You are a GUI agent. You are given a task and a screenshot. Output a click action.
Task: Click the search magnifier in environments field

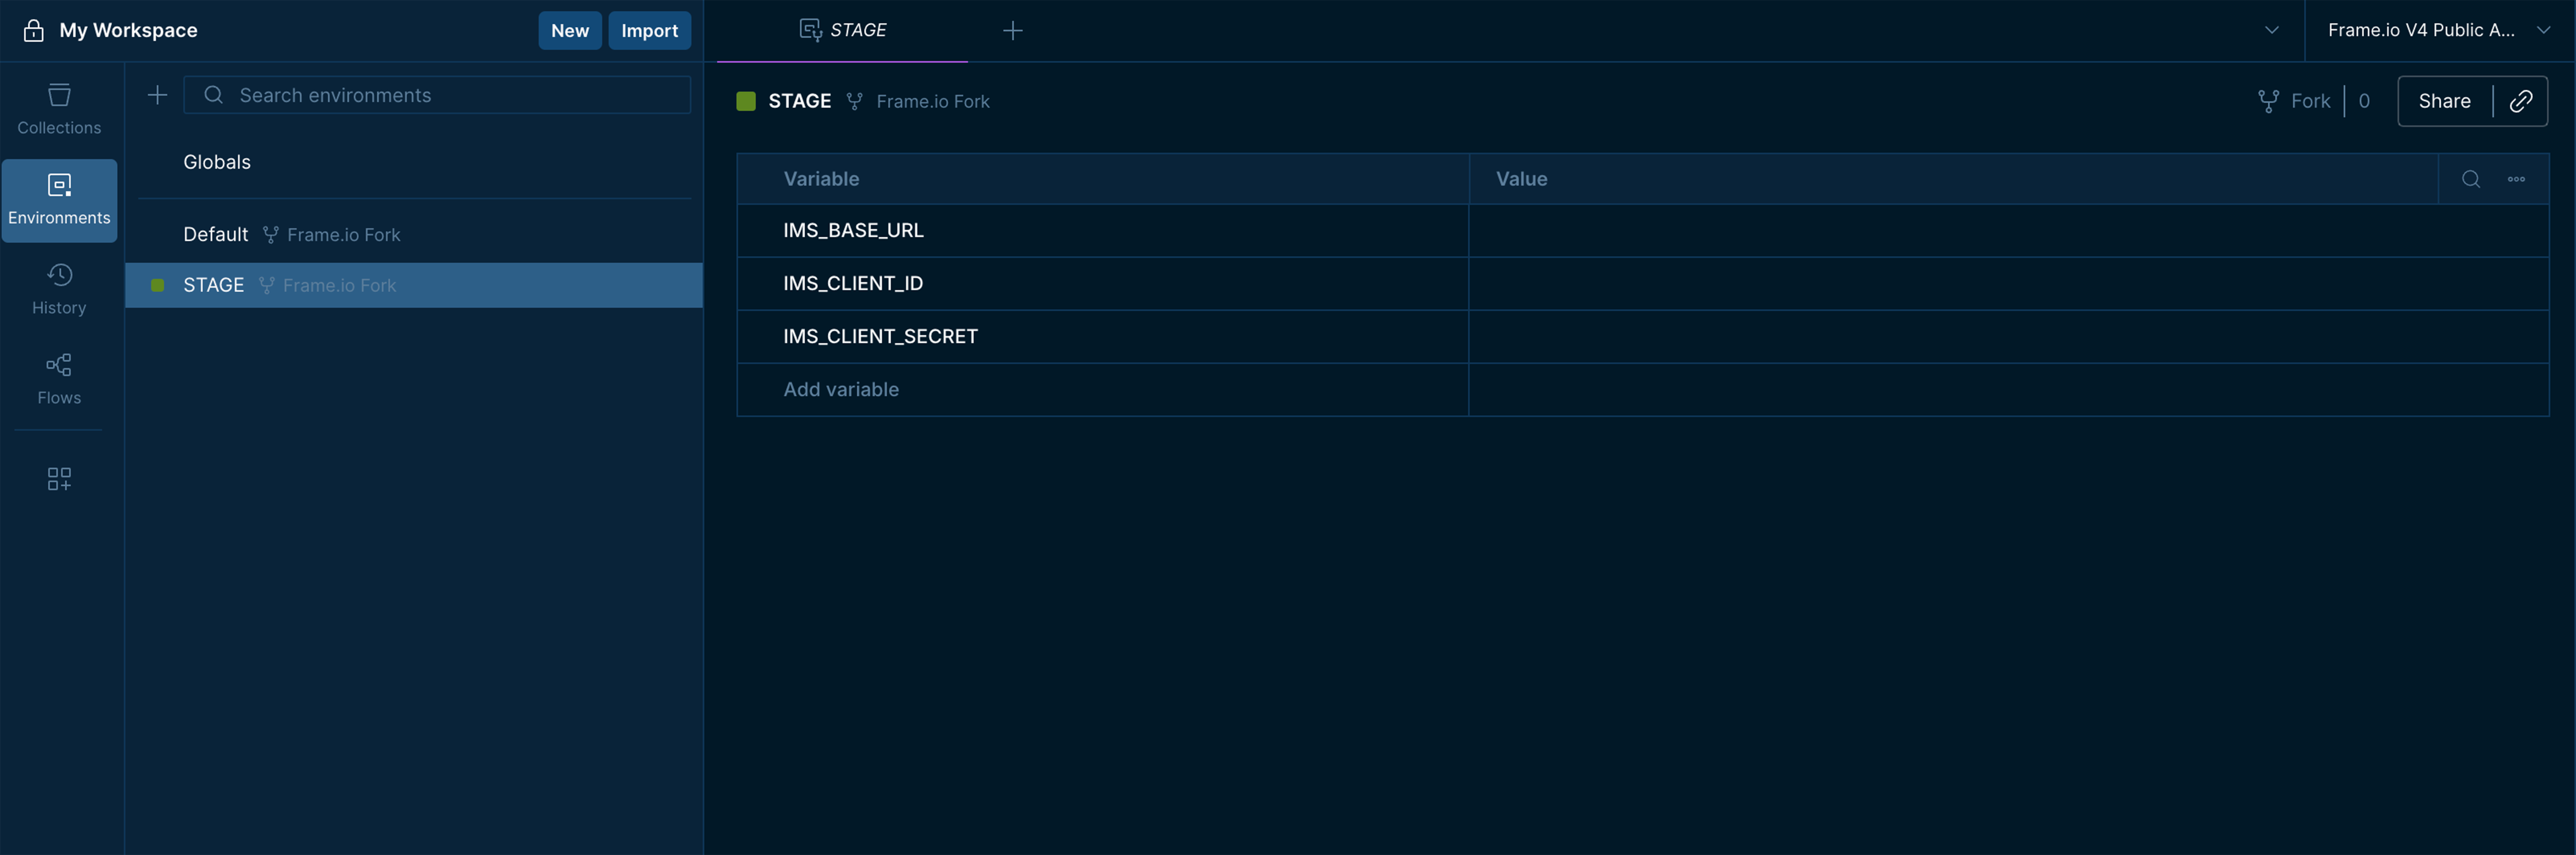(x=213, y=95)
